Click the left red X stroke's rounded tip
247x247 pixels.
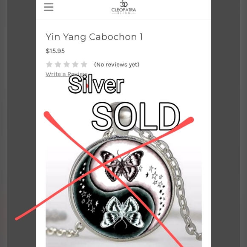(47, 115)
